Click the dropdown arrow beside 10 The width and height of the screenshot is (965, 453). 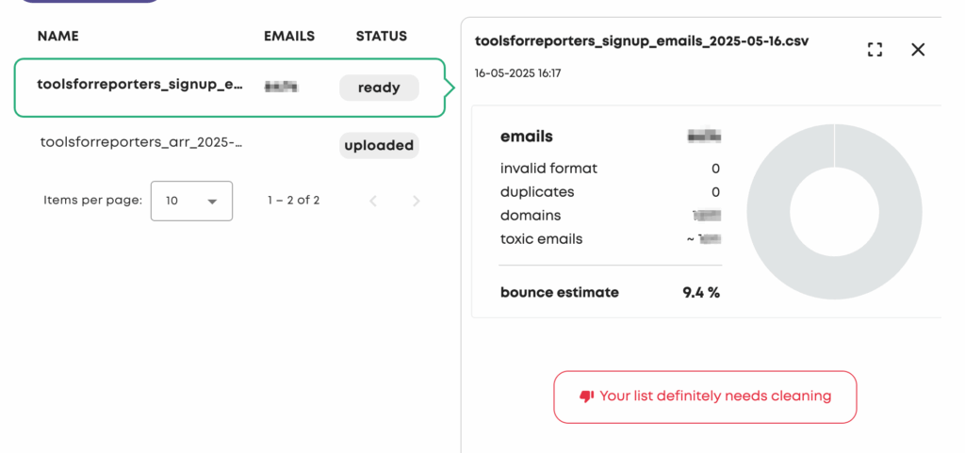(212, 202)
